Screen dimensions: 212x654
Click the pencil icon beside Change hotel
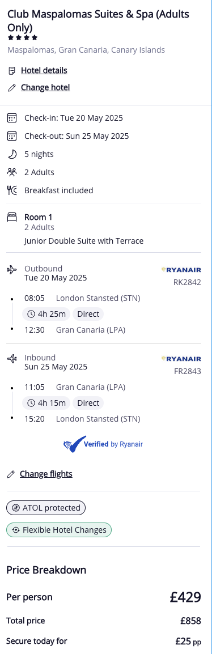tap(12, 88)
